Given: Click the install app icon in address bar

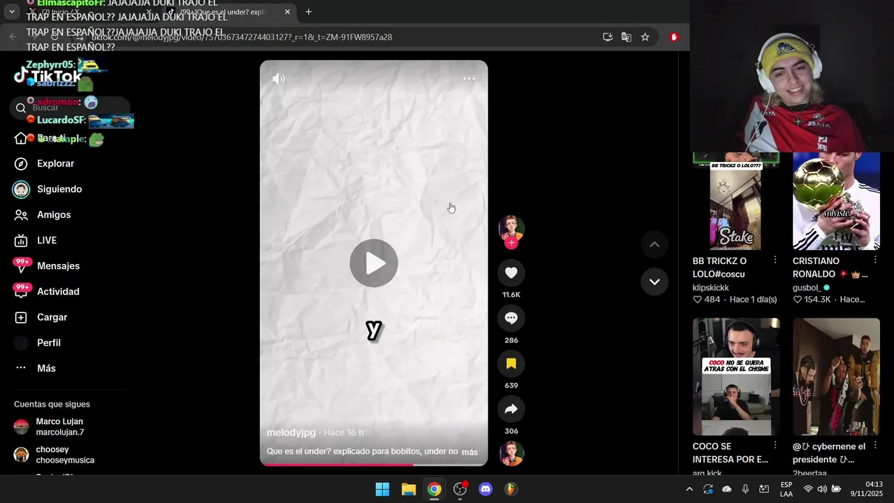Looking at the screenshot, I should coord(608,37).
